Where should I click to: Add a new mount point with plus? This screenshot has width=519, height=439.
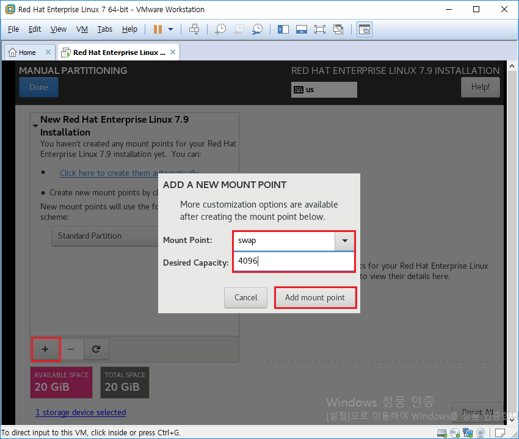45,349
